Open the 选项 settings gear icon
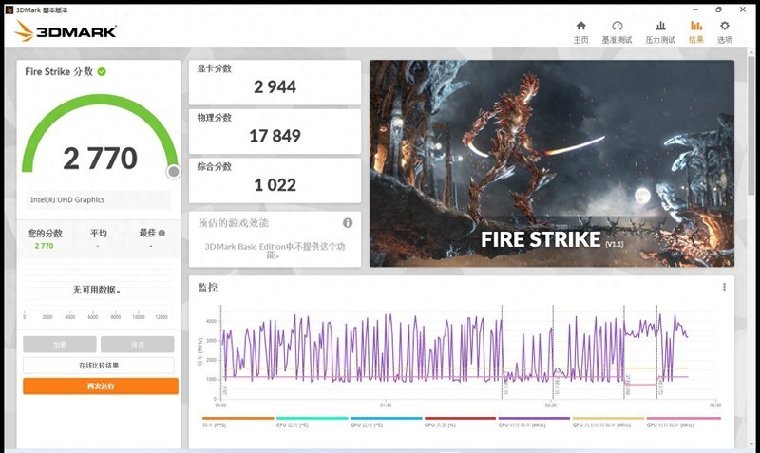Viewport: 760px width, 453px height. coord(725,31)
